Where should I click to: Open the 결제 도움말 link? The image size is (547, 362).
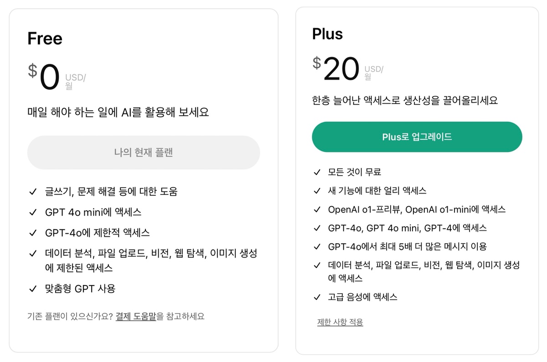point(136,316)
